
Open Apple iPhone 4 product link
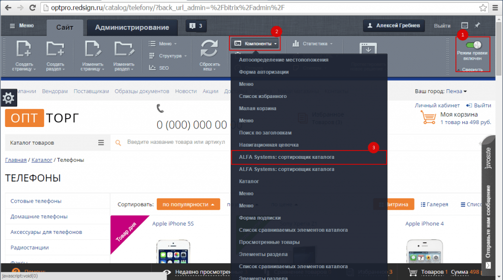tap(424, 224)
